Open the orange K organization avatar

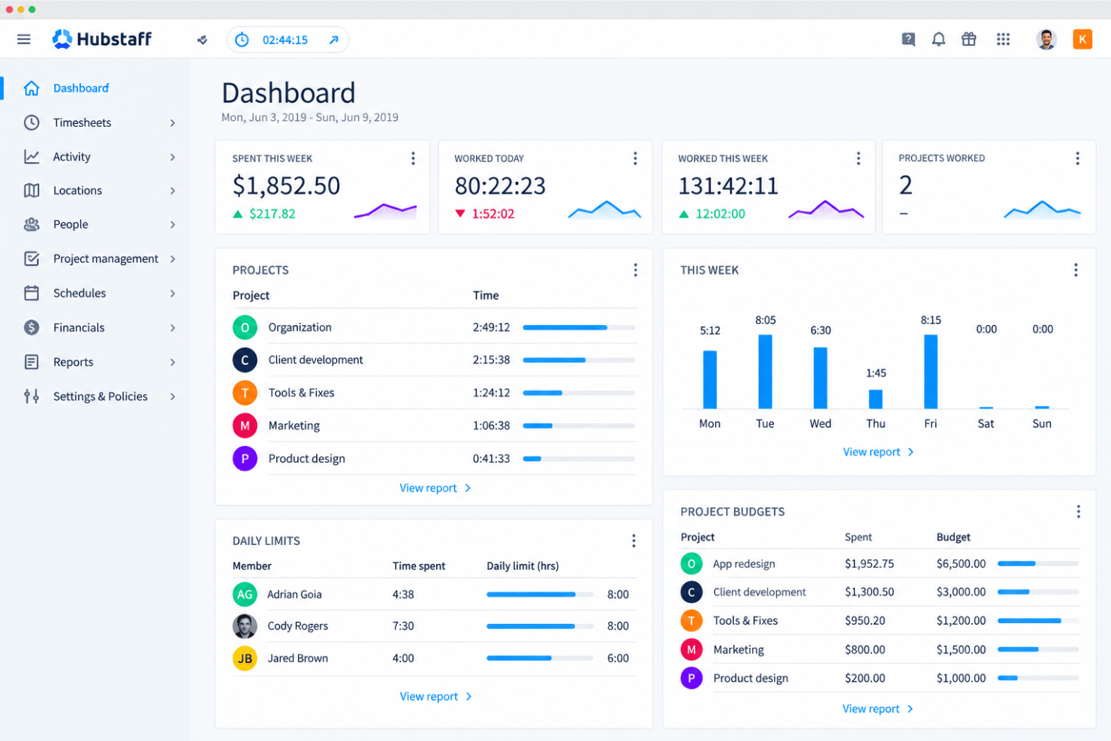pos(1082,39)
